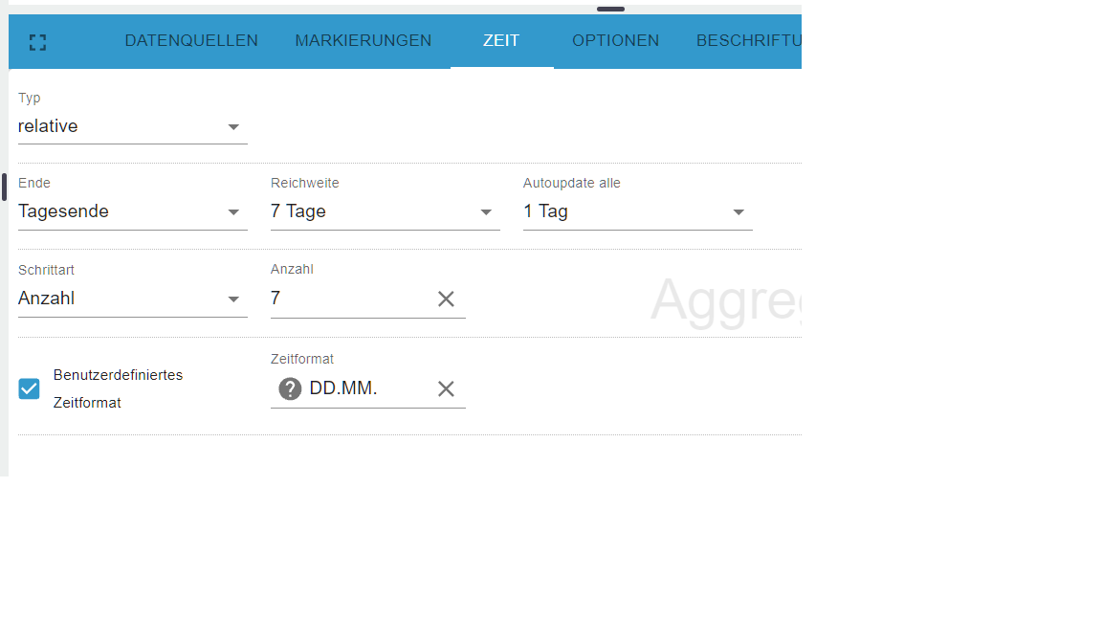Click the fullscreen toggle icon
Viewport: 1102px width, 620px height.
pos(37,42)
